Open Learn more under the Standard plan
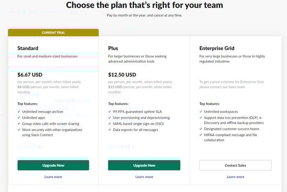This screenshot has width=287, height=192. 53,177
